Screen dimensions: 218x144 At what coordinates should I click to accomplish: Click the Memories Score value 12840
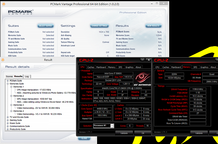coord(159,35)
